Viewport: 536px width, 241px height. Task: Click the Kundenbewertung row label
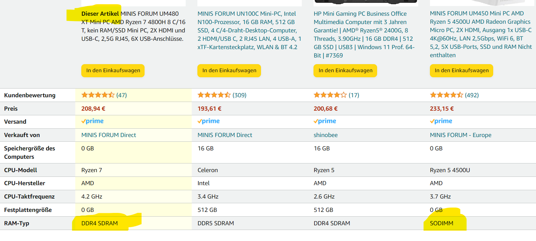[30, 95]
